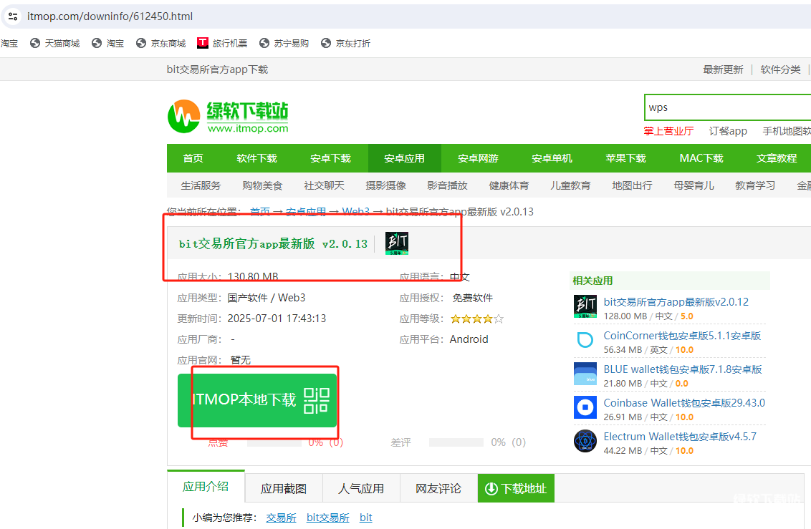Click the Coinbase Wallet app icon
Screen dimensions: 811x529
click(x=585, y=408)
